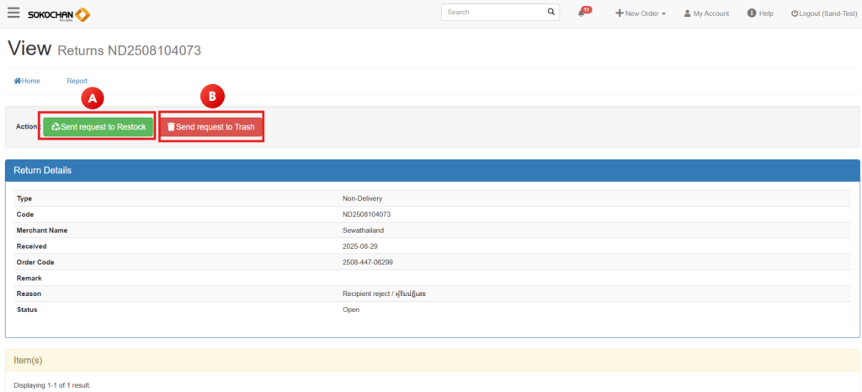Click Send request to Trash button
Screen dimensions: 862x392
tap(210, 127)
